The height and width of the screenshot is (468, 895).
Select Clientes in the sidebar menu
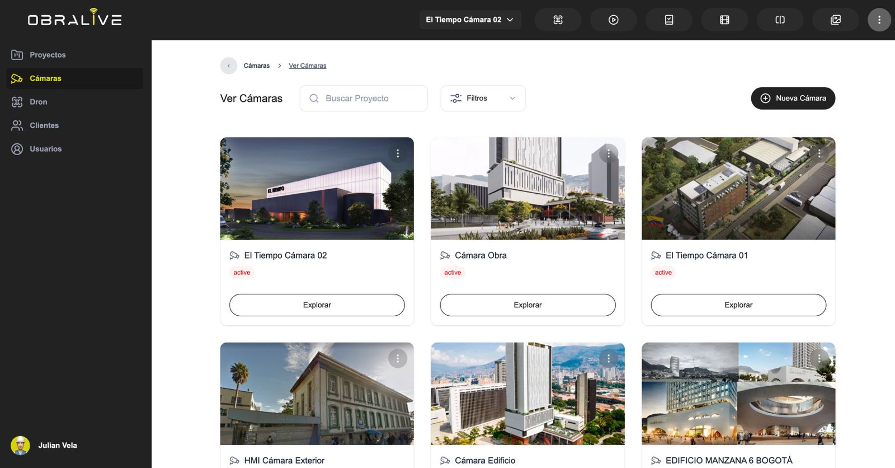tap(44, 125)
